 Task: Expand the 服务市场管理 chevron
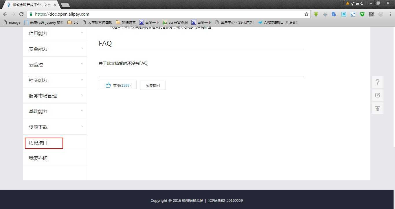coord(82,95)
